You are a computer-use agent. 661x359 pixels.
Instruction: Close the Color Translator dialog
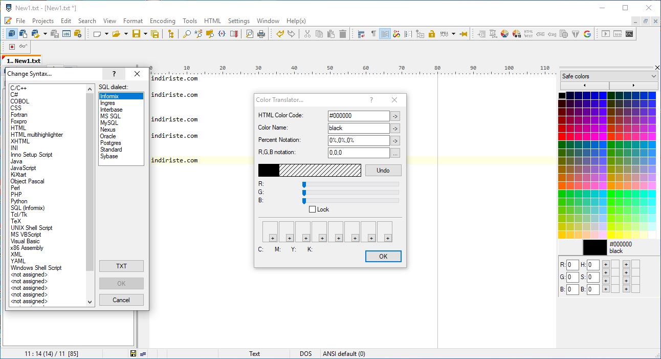[394, 100]
